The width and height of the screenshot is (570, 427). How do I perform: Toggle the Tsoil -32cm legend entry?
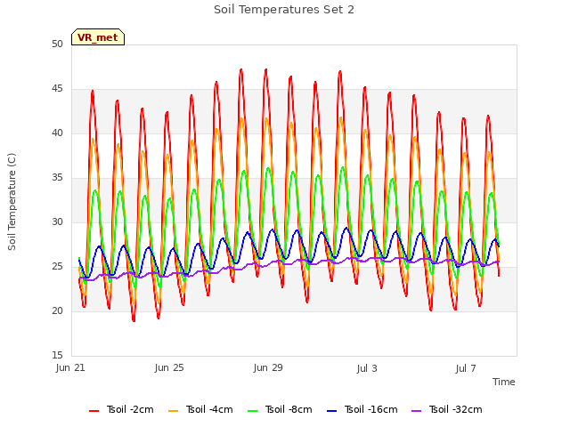(447, 409)
